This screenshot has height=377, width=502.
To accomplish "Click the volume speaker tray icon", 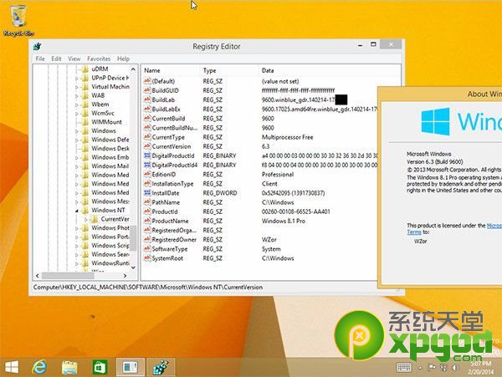I will tap(455, 368).
